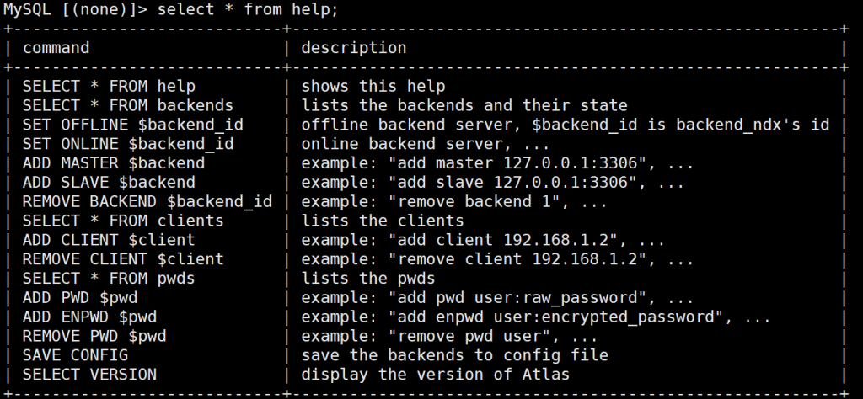The height and width of the screenshot is (399, 863).
Task: Click the 'ADD PWD $pwd' command
Action: (81, 297)
